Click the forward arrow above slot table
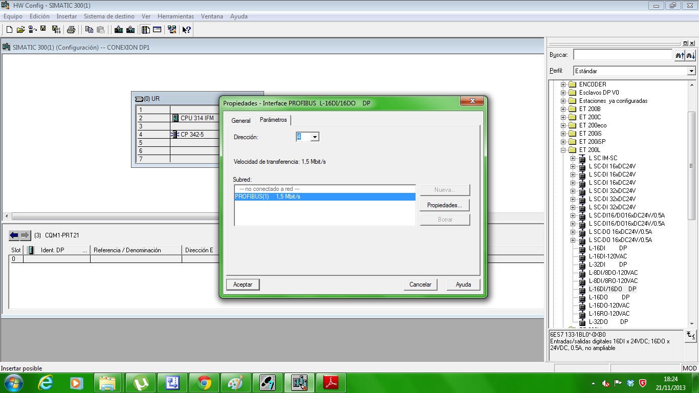The width and height of the screenshot is (699, 393). tap(25, 235)
